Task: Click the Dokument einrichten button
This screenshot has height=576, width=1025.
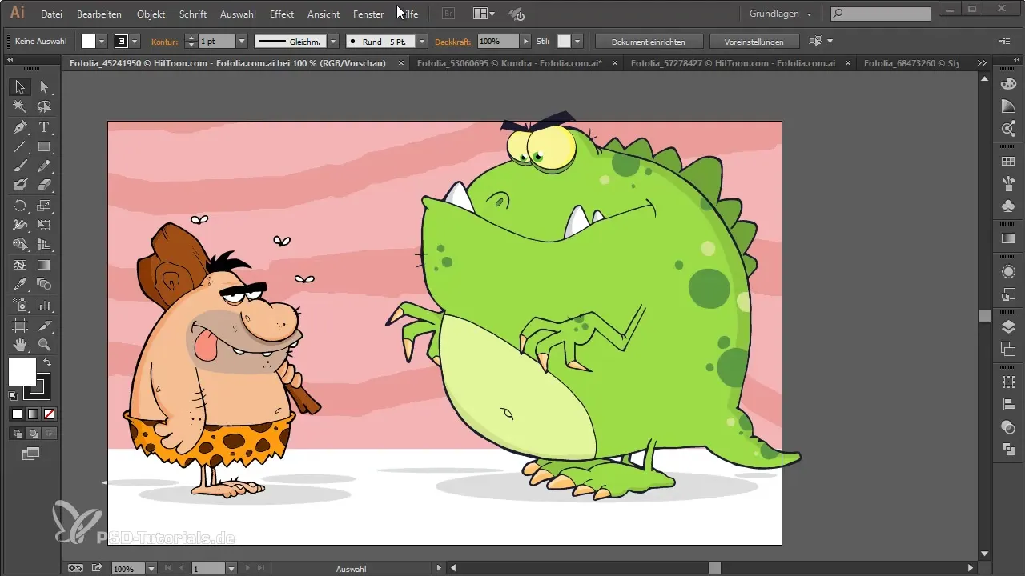Action: coord(650,41)
